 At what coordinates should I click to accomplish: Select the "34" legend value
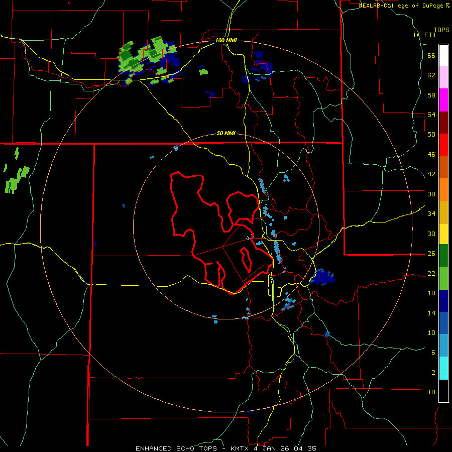[431, 214]
